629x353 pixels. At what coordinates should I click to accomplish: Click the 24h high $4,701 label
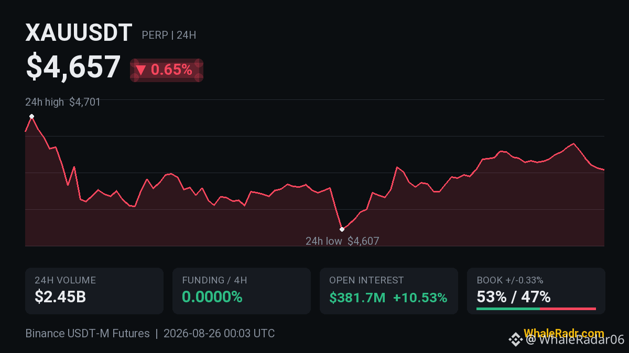coord(63,102)
